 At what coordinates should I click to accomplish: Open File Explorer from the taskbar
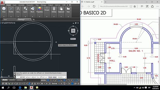(25, 88)
